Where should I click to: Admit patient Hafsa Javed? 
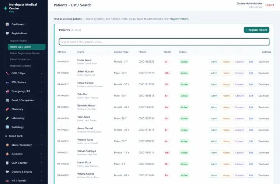214,62
